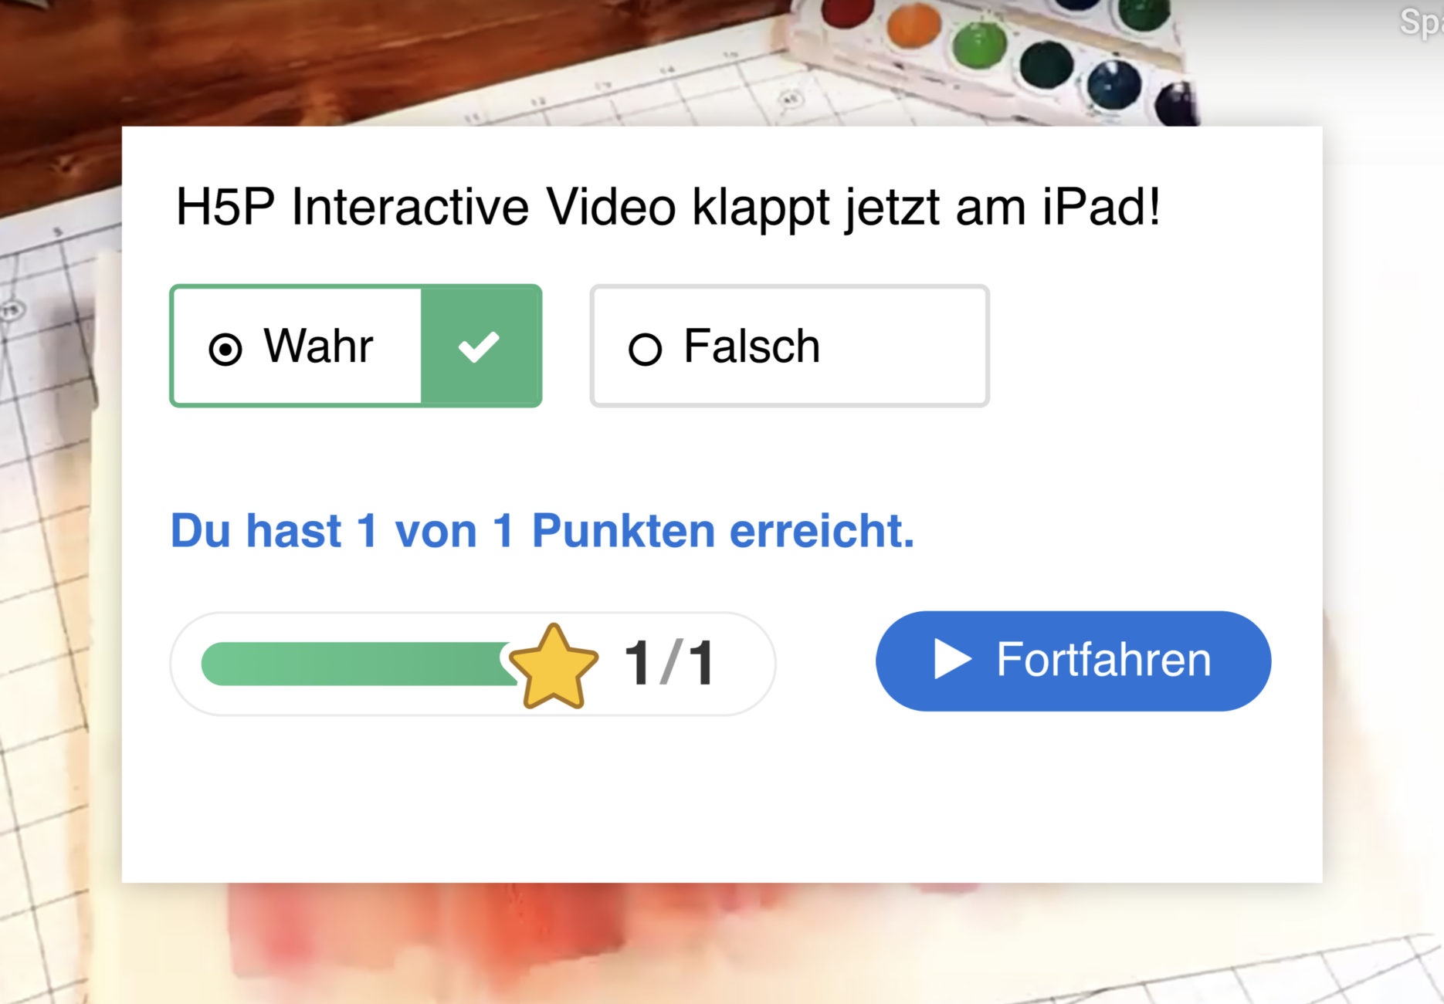Continue the video with Fortfahren button
Screen dimensions: 1444x1004
[1073, 661]
